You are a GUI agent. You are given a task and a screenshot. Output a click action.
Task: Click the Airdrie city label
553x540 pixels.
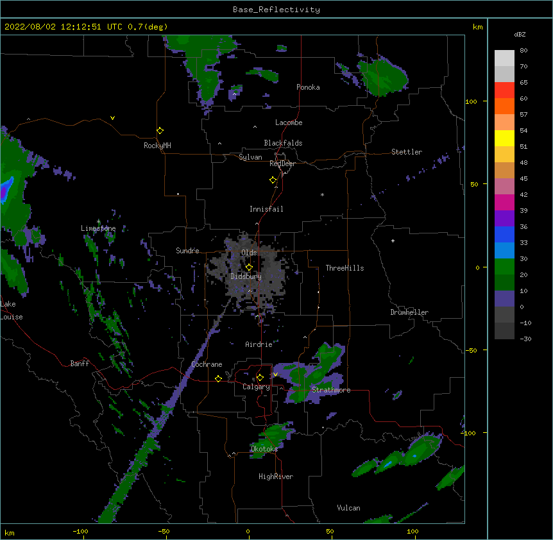click(x=259, y=344)
